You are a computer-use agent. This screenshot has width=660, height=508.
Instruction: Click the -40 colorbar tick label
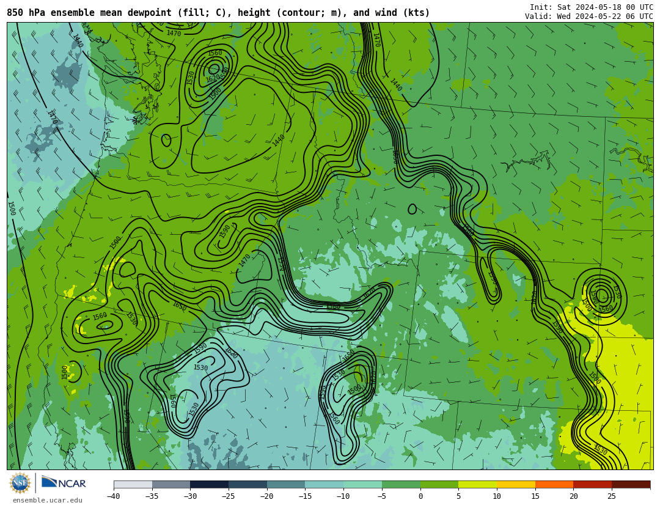[x=113, y=496]
